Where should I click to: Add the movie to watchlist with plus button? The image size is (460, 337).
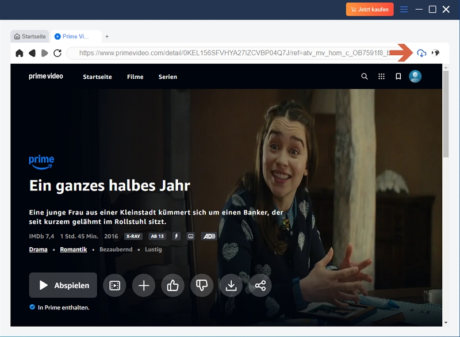click(143, 285)
